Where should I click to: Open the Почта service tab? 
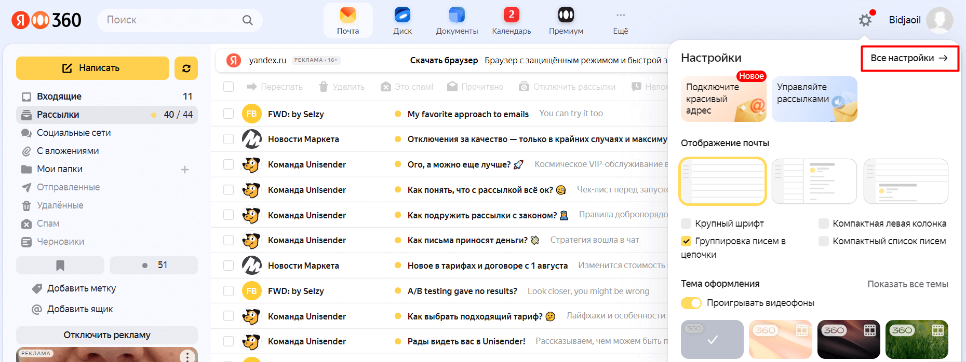348,21
